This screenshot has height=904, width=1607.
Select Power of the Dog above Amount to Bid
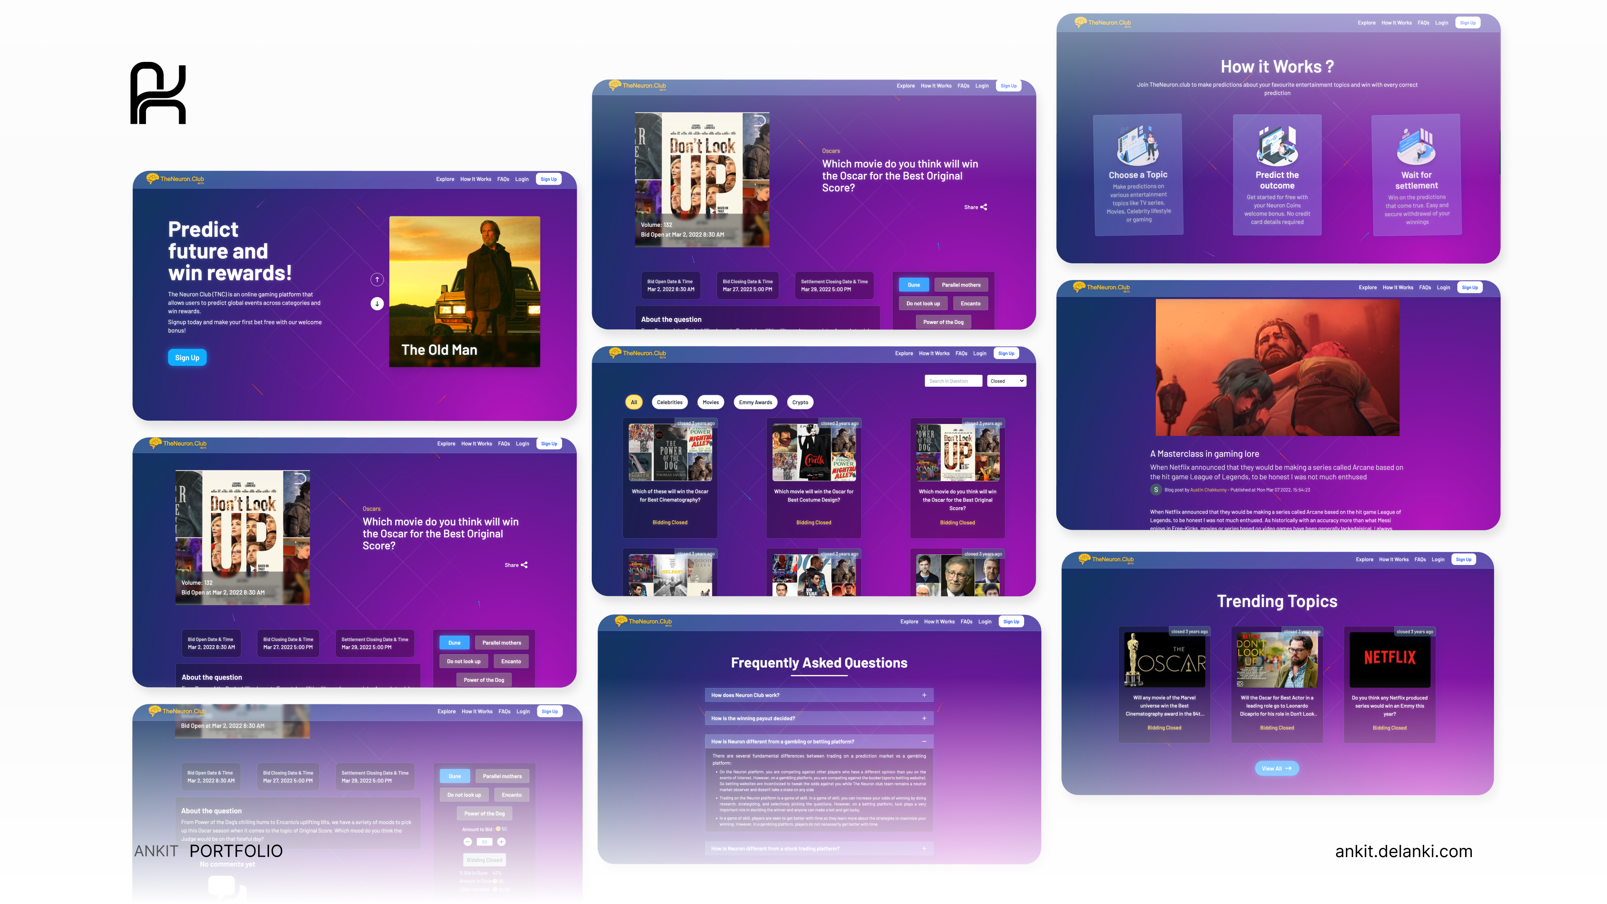tap(485, 814)
